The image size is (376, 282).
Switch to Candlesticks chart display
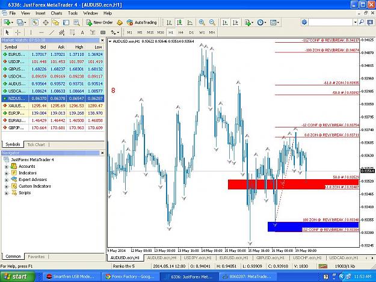point(179,22)
